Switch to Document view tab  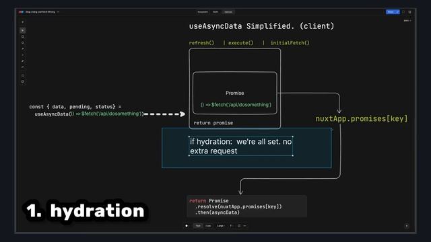pyautogui.click(x=203, y=12)
